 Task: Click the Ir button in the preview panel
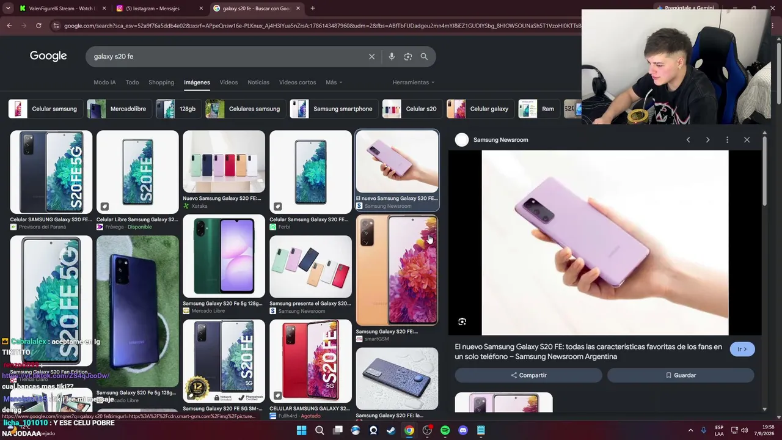(x=742, y=349)
